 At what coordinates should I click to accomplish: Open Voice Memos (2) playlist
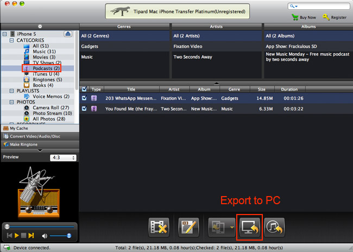pos(51,96)
